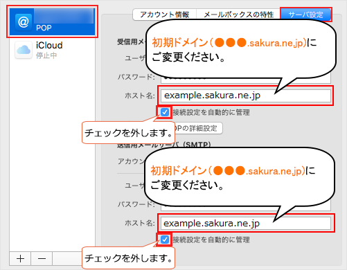The height and width of the screenshot is (270, 347).
Task: Open the メールボックスの特性 tab
Action: [239, 15]
